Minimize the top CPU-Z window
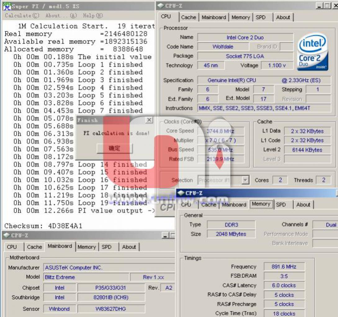338x317 pixels. pos(319,6)
